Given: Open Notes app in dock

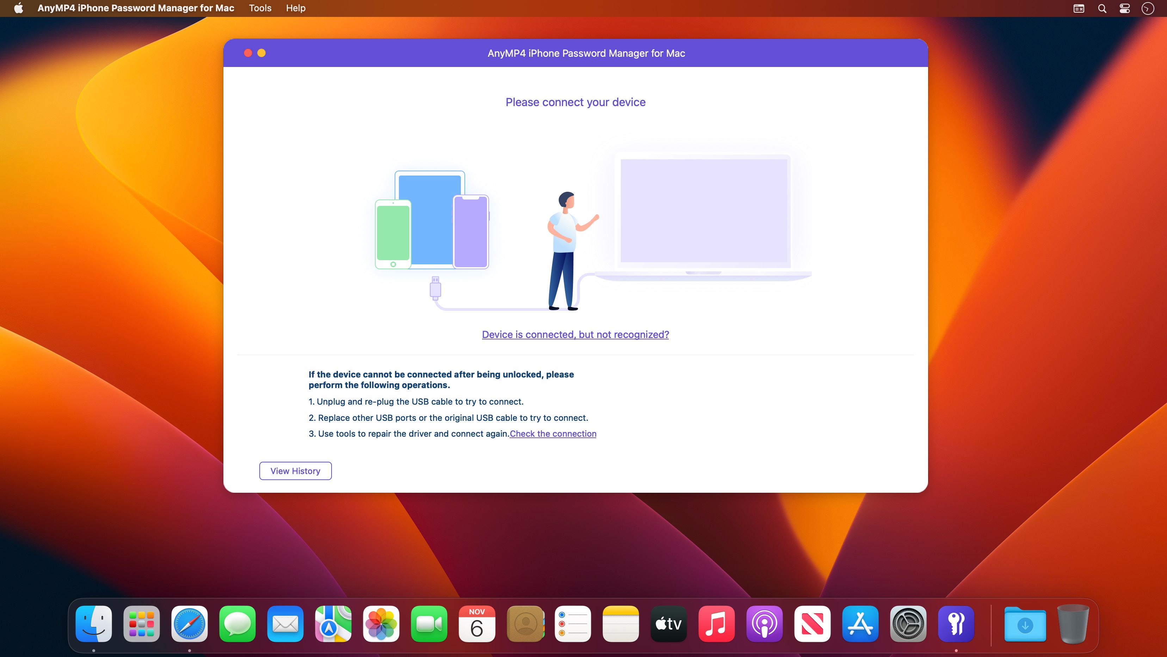Looking at the screenshot, I should coord(620,624).
